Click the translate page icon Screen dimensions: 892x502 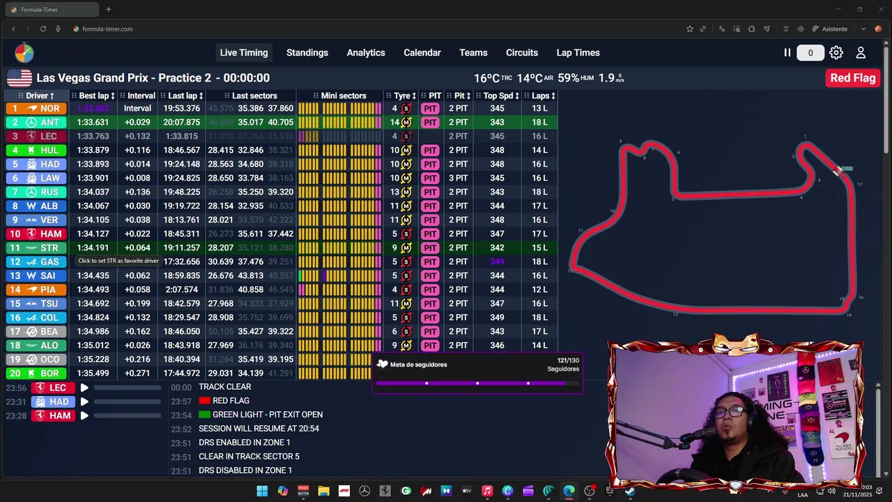[721, 29]
